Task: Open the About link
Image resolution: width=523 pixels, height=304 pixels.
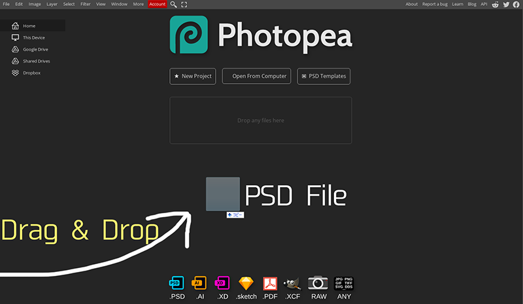Action: [411, 4]
